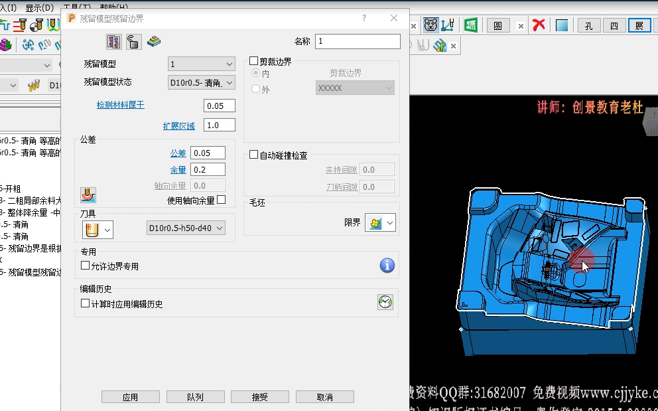Click the 余量 link label
Viewport: 658px width, 411px height.
point(178,170)
